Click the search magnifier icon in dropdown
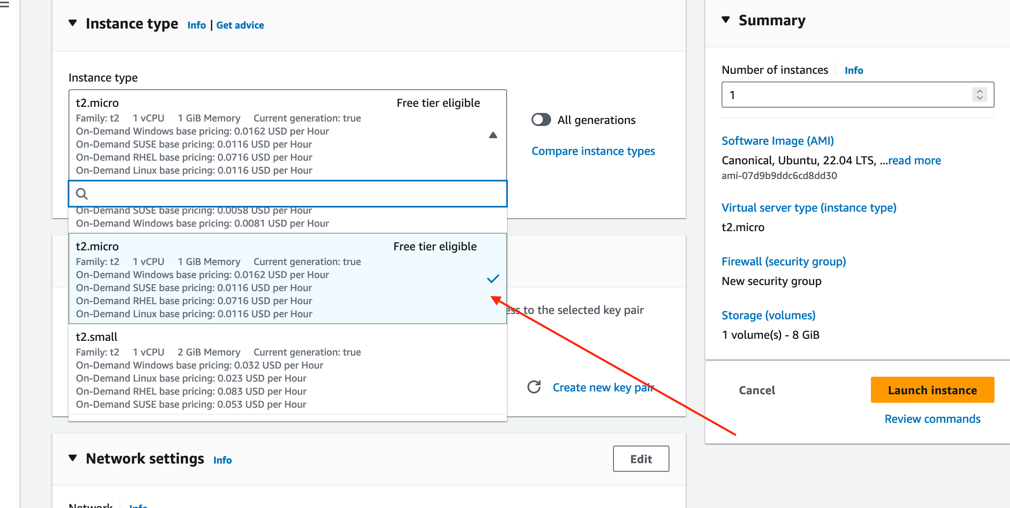Image resolution: width=1010 pixels, height=508 pixels. coord(82,194)
